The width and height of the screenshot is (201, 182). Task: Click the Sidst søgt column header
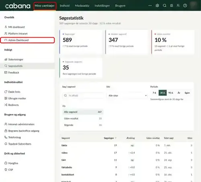coord(169,138)
